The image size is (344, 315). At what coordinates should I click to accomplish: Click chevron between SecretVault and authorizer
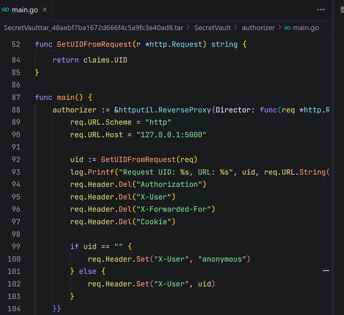pos(236,28)
